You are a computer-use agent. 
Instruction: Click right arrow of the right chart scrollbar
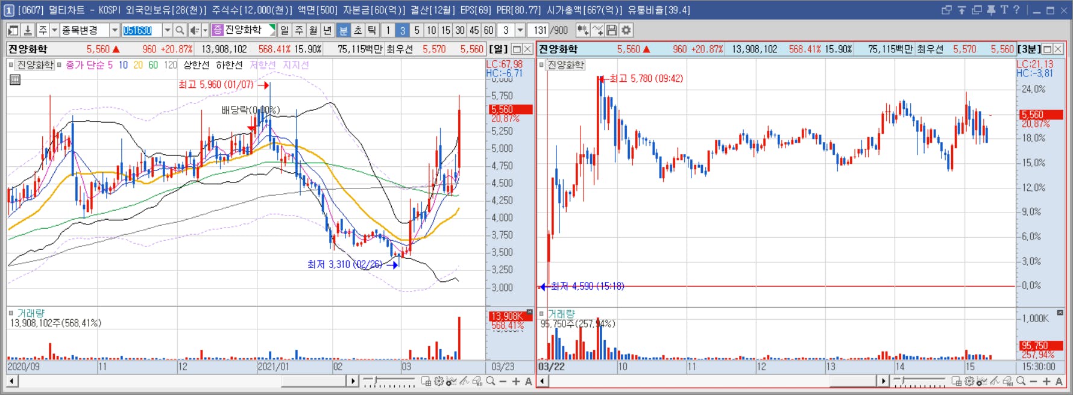(x=883, y=381)
